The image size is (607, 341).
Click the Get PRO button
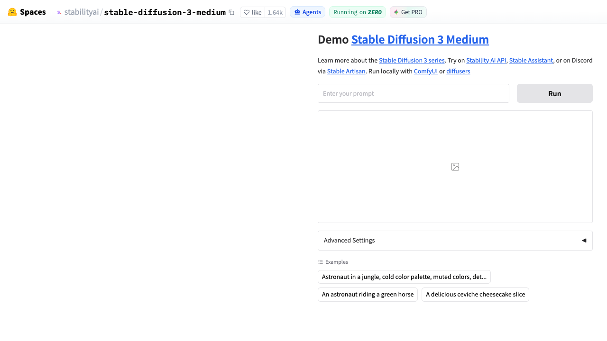point(408,12)
